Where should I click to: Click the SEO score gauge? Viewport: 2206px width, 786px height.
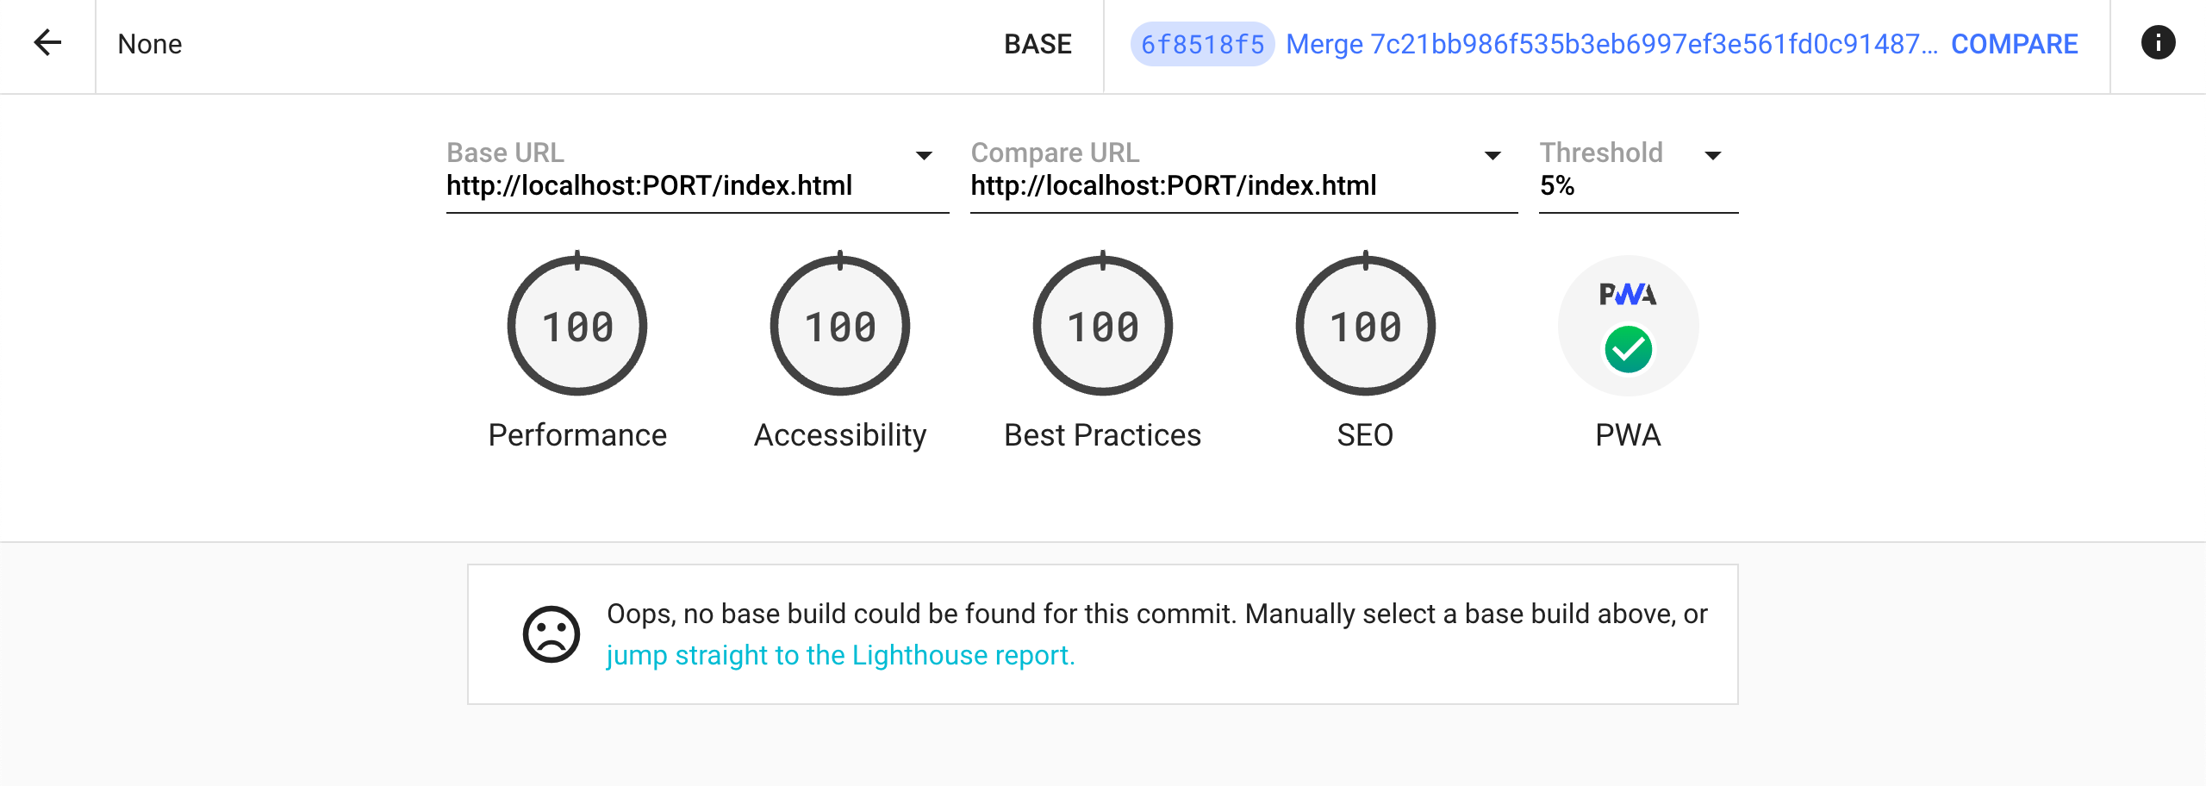1366,326
